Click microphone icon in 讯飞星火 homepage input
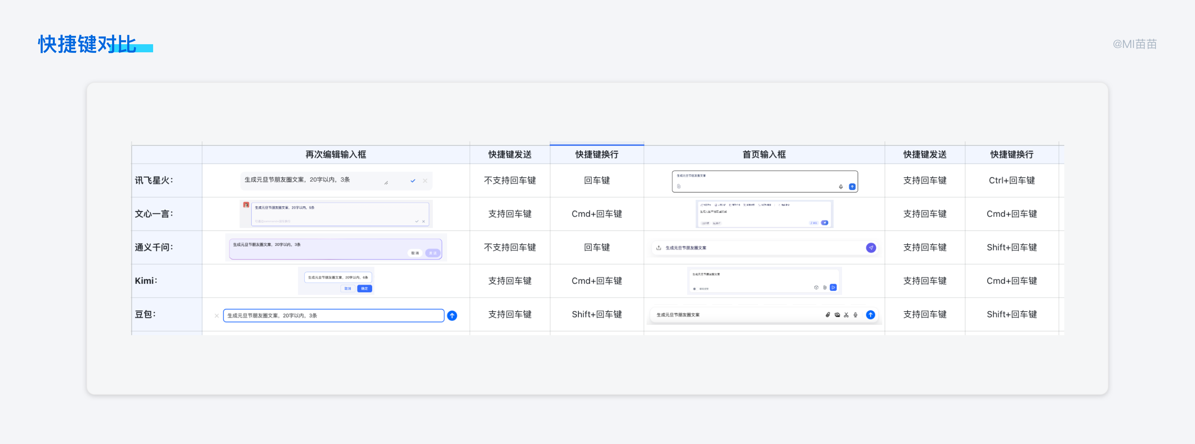The width and height of the screenshot is (1195, 444). click(x=841, y=187)
